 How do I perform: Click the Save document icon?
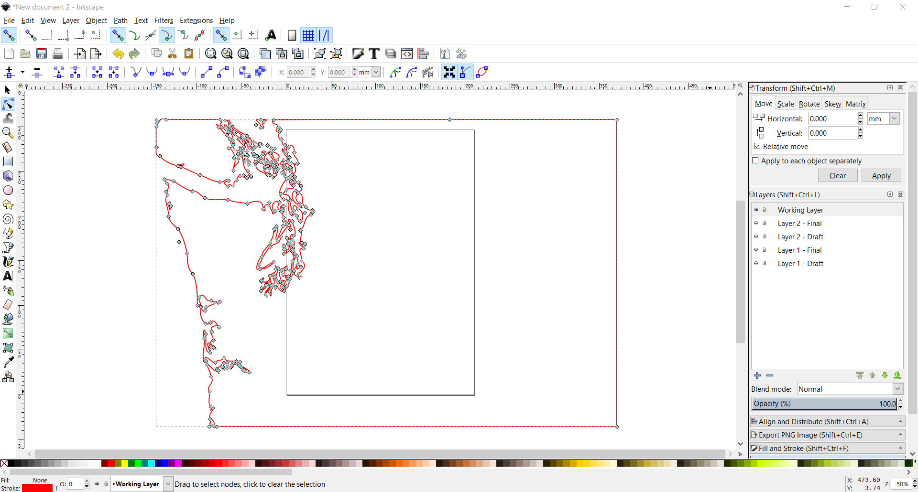pos(42,53)
